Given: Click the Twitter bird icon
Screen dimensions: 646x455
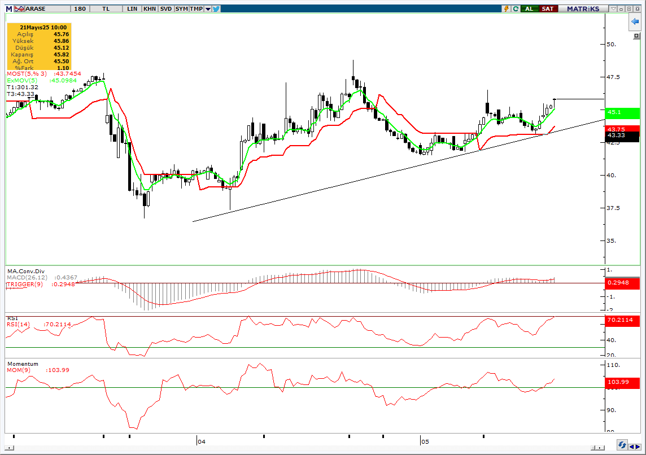Looking at the screenshot, I should pos(216,8).
